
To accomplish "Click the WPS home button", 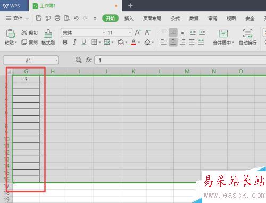I will coord(14,5).
